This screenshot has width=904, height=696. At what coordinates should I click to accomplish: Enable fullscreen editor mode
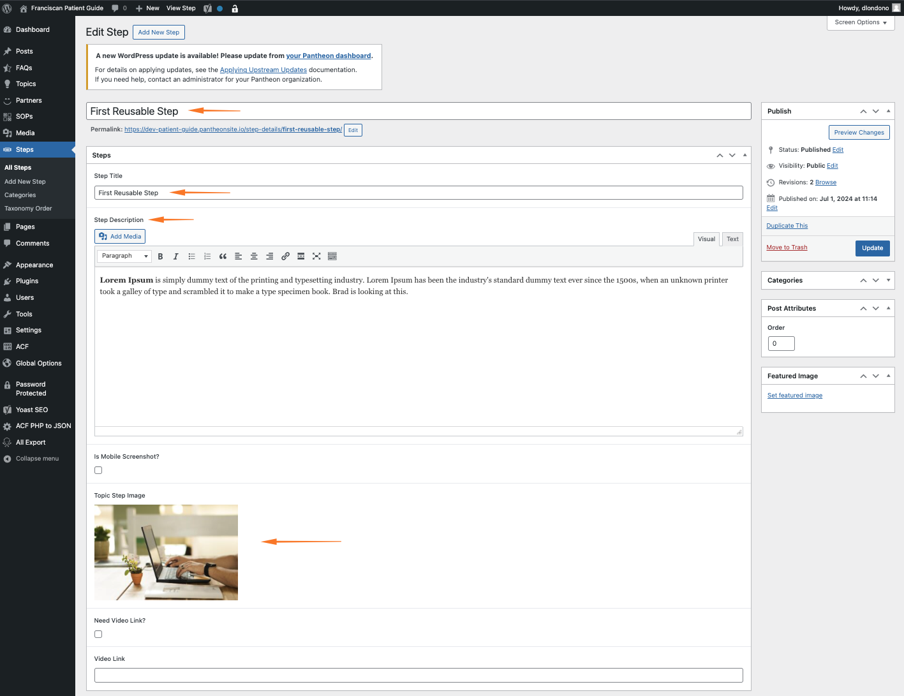(x=316, y=256)
